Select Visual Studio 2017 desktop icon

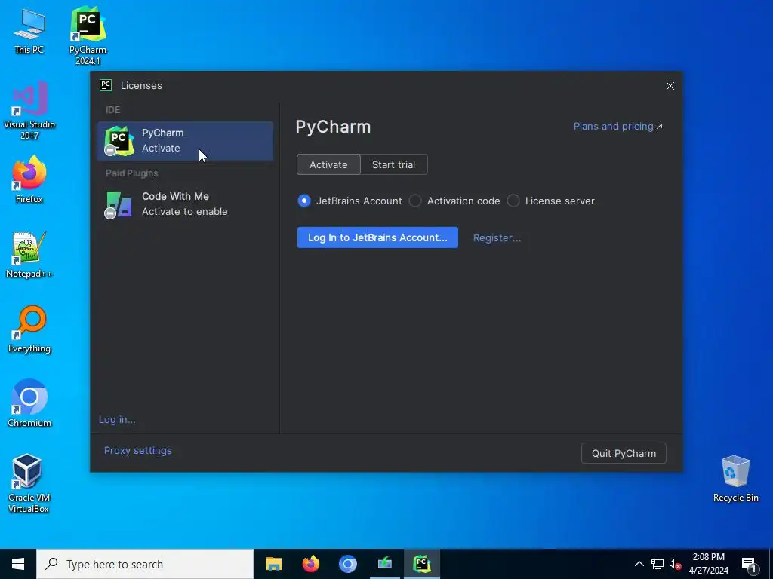[29, 110]
